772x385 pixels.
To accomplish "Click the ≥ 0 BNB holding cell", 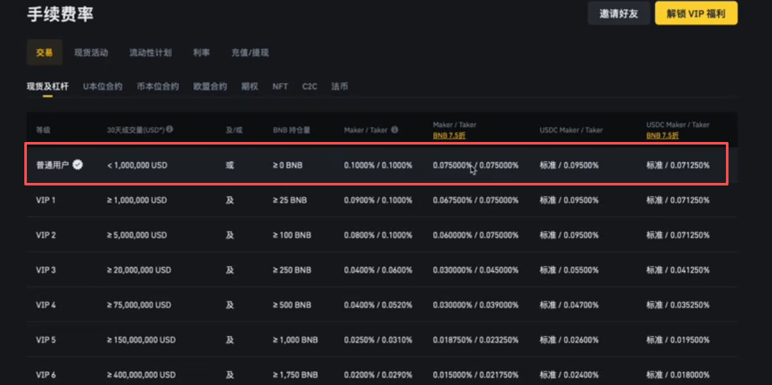I will (288, 165).
